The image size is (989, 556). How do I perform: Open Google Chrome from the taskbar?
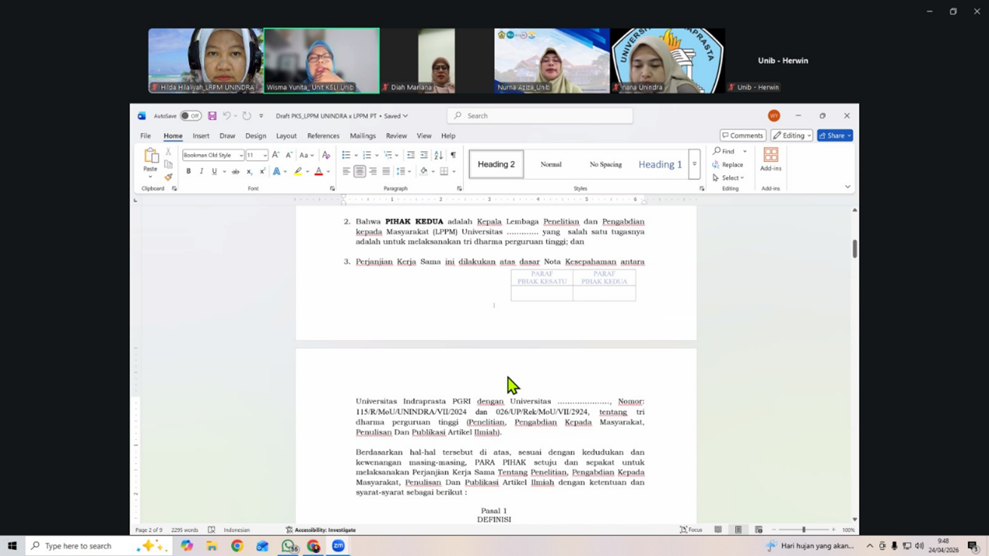coord(237,546)
